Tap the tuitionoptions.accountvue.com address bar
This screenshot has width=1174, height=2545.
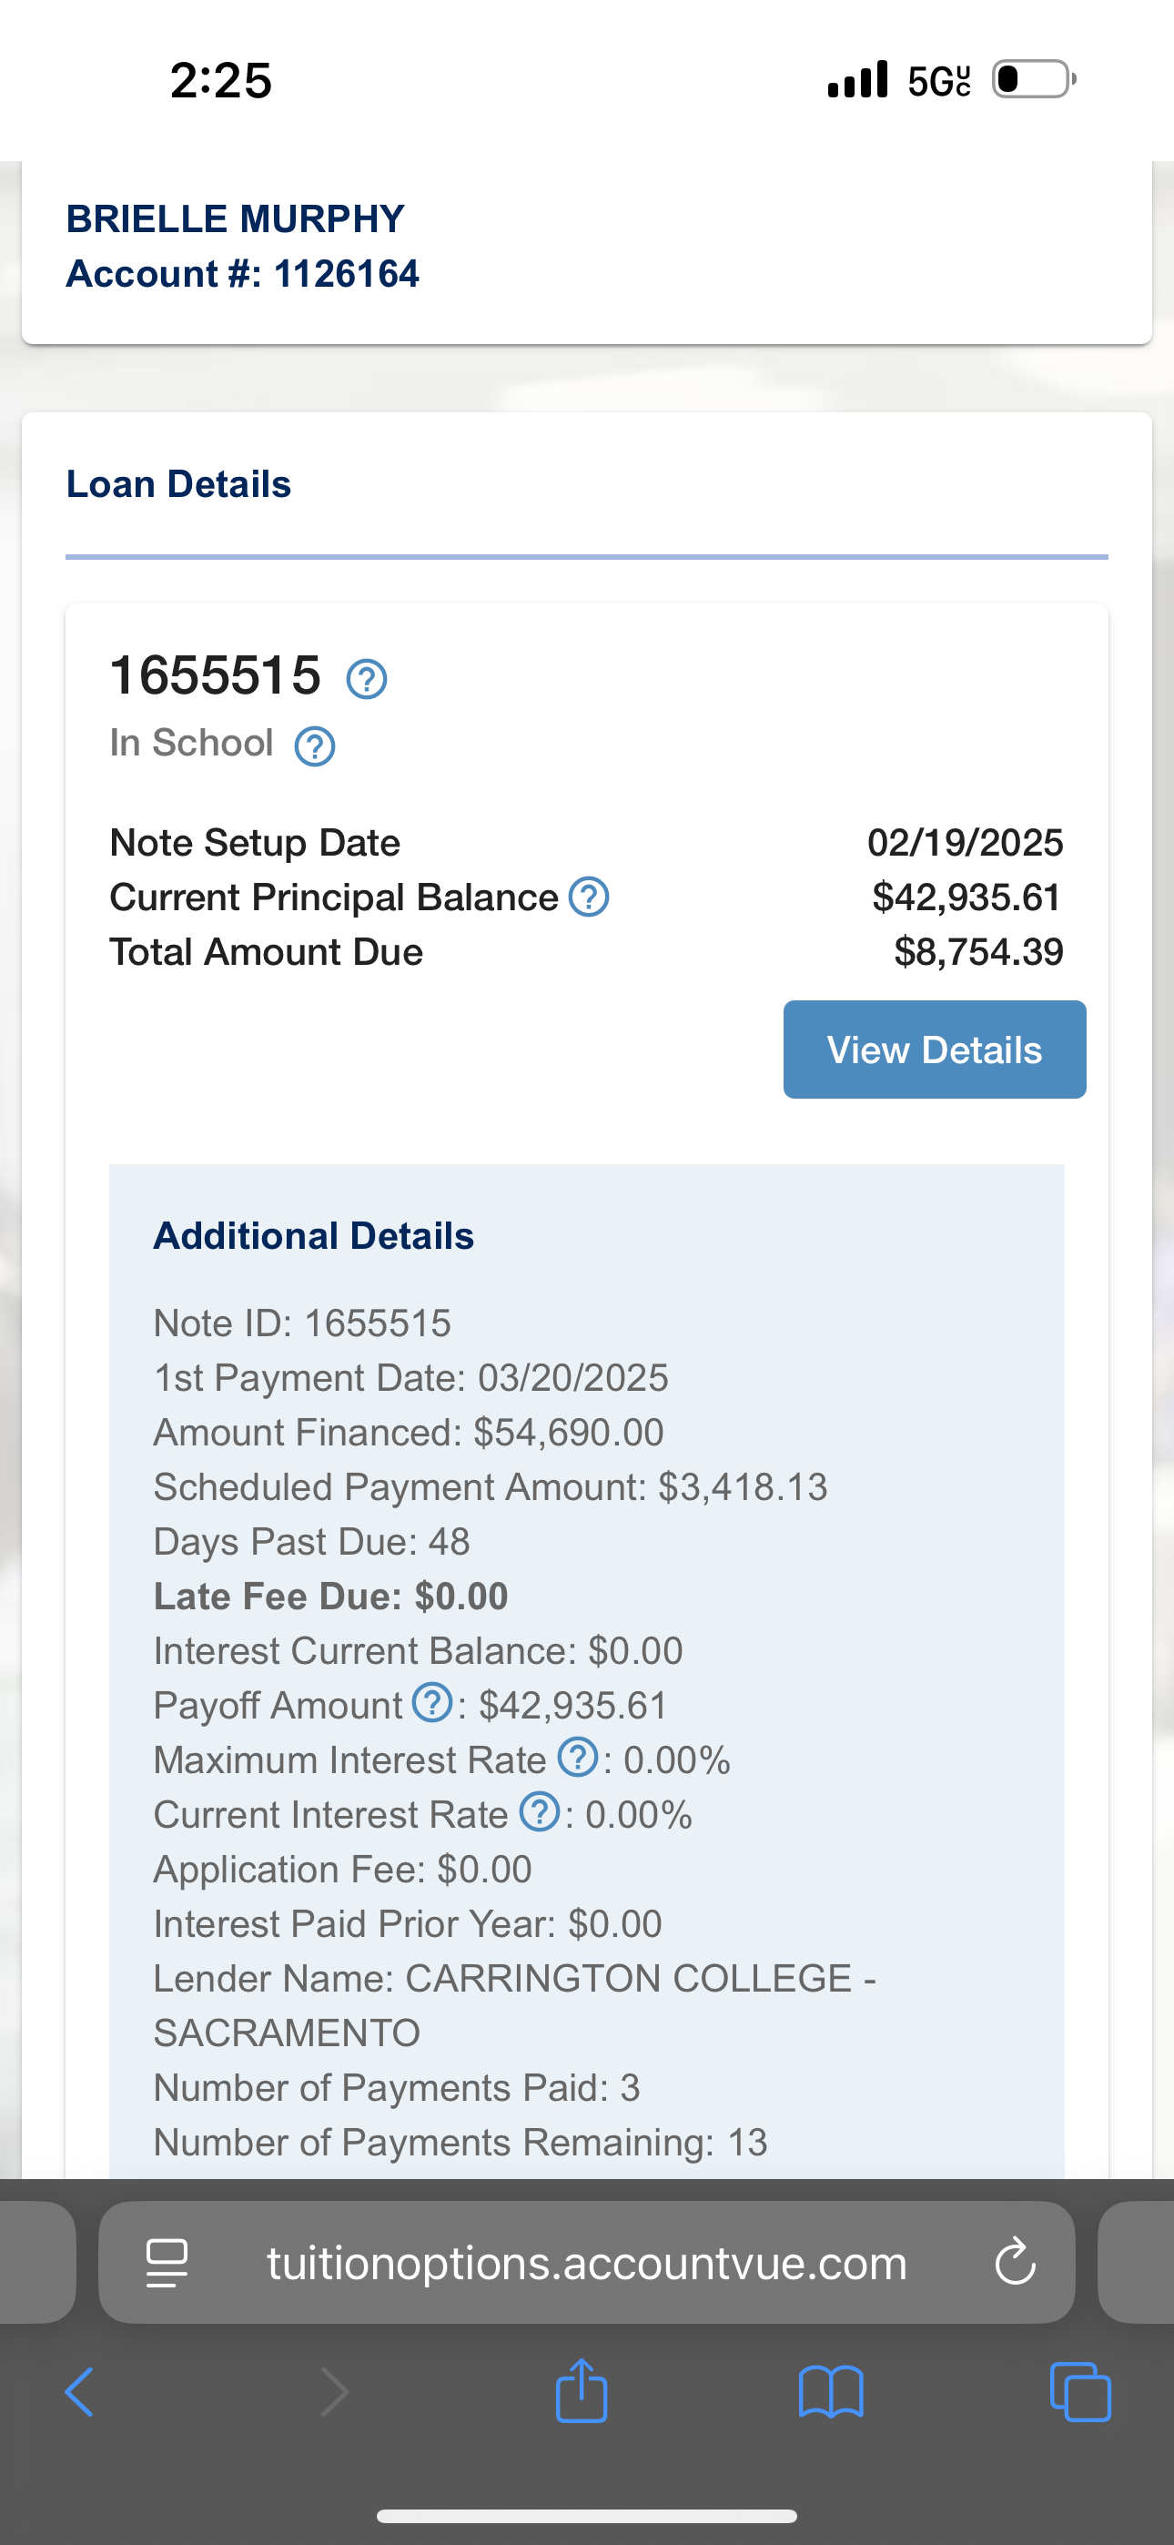coord(586,2264)
